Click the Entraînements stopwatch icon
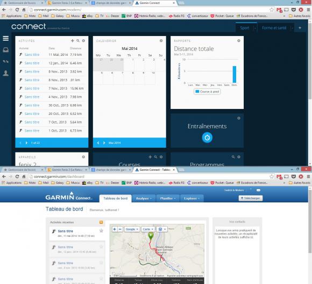The image size is (312, 284). coord(207,137)
